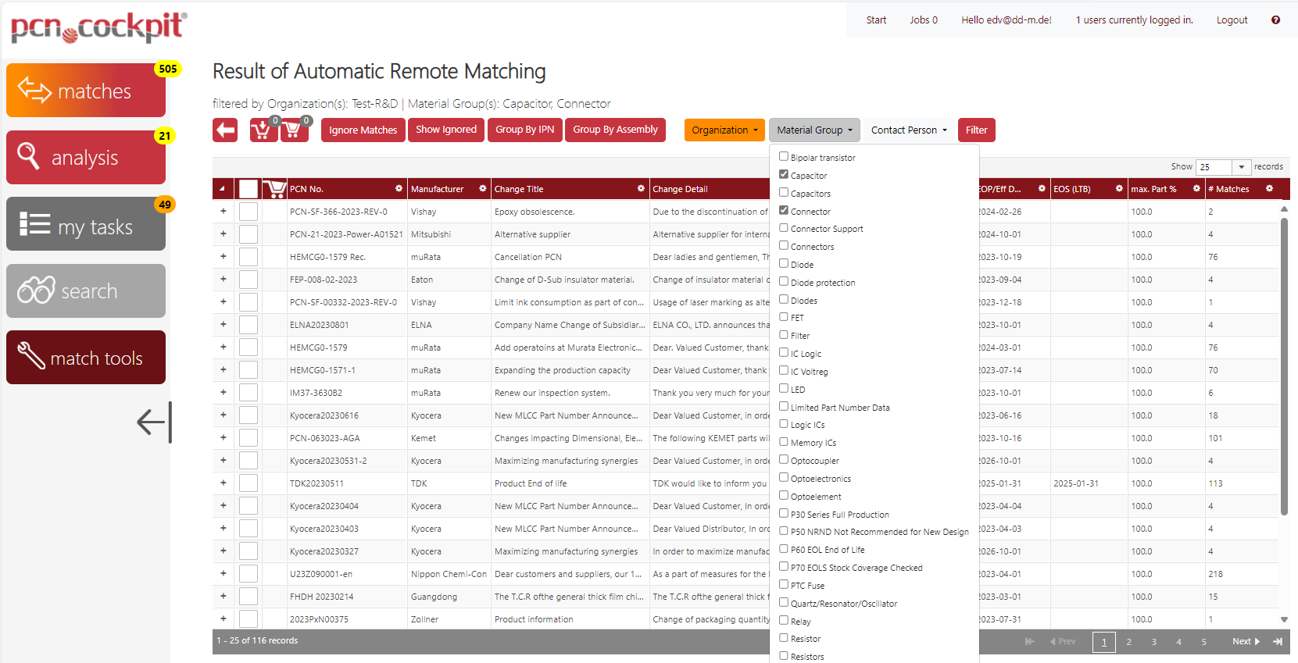The width and height of the screenshot is (1298, 663).
Task: Tick the Bipolar transistor checkbox
Action: coord(784,157)
